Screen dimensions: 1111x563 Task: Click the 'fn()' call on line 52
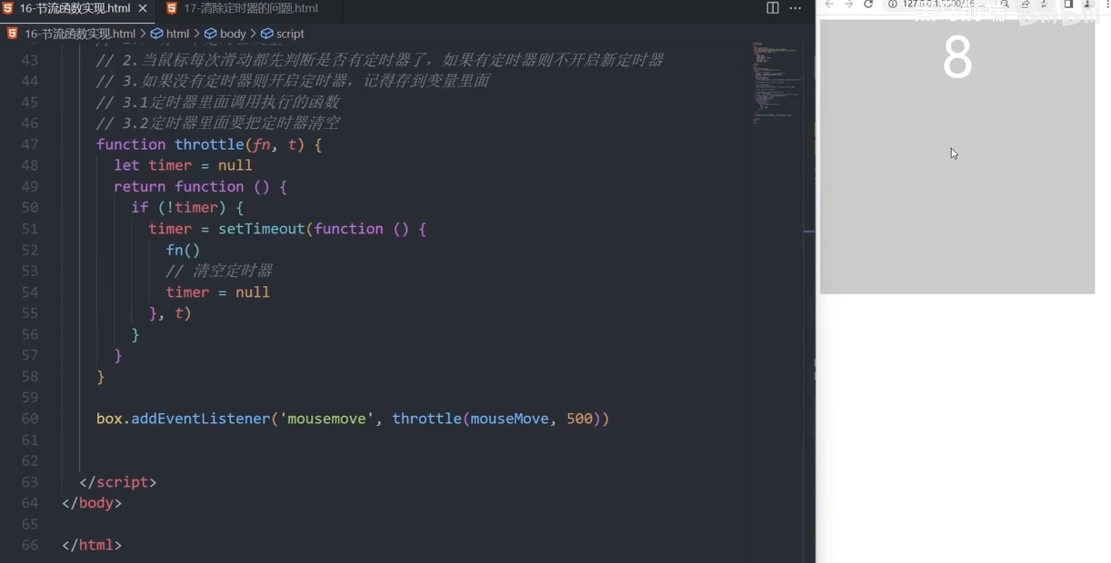[x=183, y=250]
